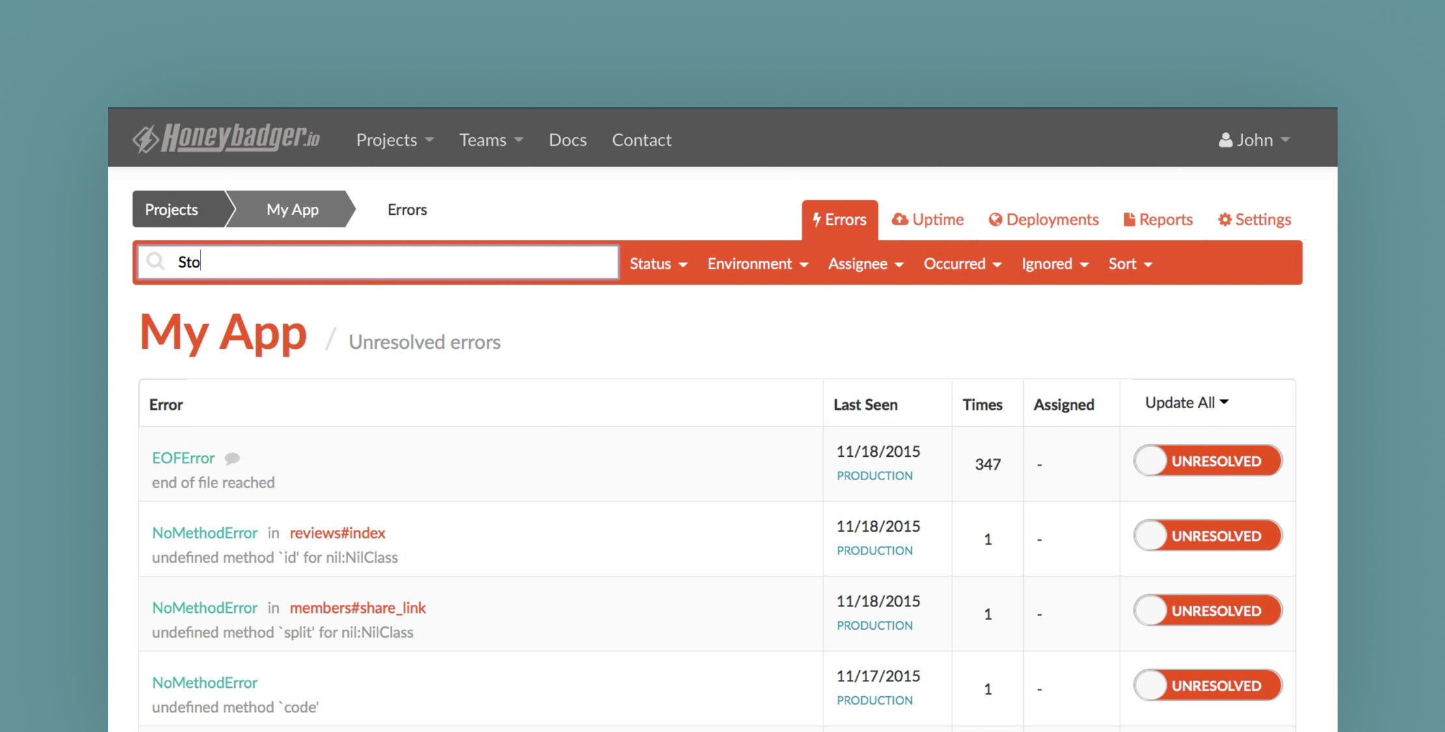Resolve the NoMethodError in members#share_link
This screenshot has width=1445, height=732.
point(1207,610)
